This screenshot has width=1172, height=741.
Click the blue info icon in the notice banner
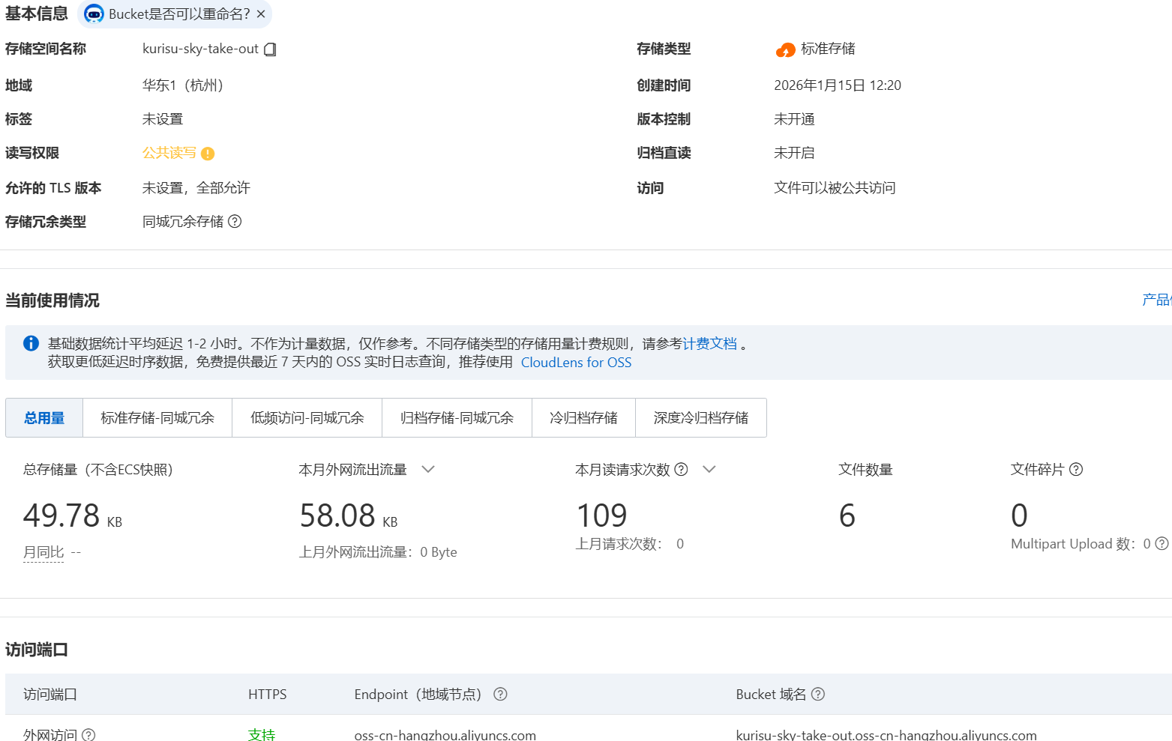coord(31,343)
